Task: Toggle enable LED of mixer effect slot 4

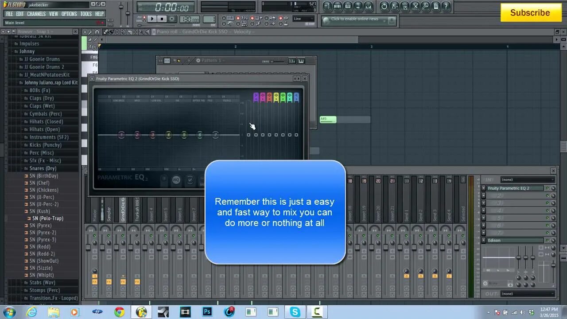Action: (x=547, y=210)
